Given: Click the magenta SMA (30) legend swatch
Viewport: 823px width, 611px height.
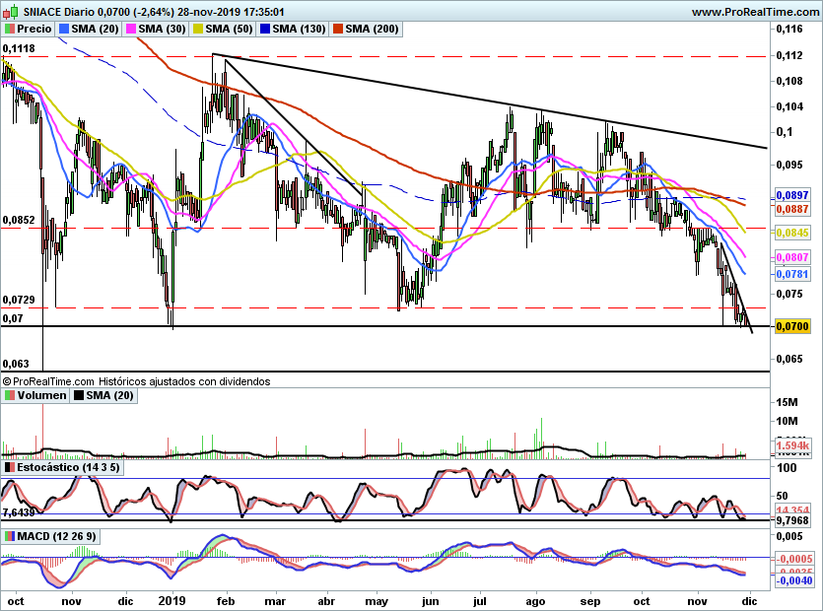Looking at the screenshot, I should pos(130,30).
